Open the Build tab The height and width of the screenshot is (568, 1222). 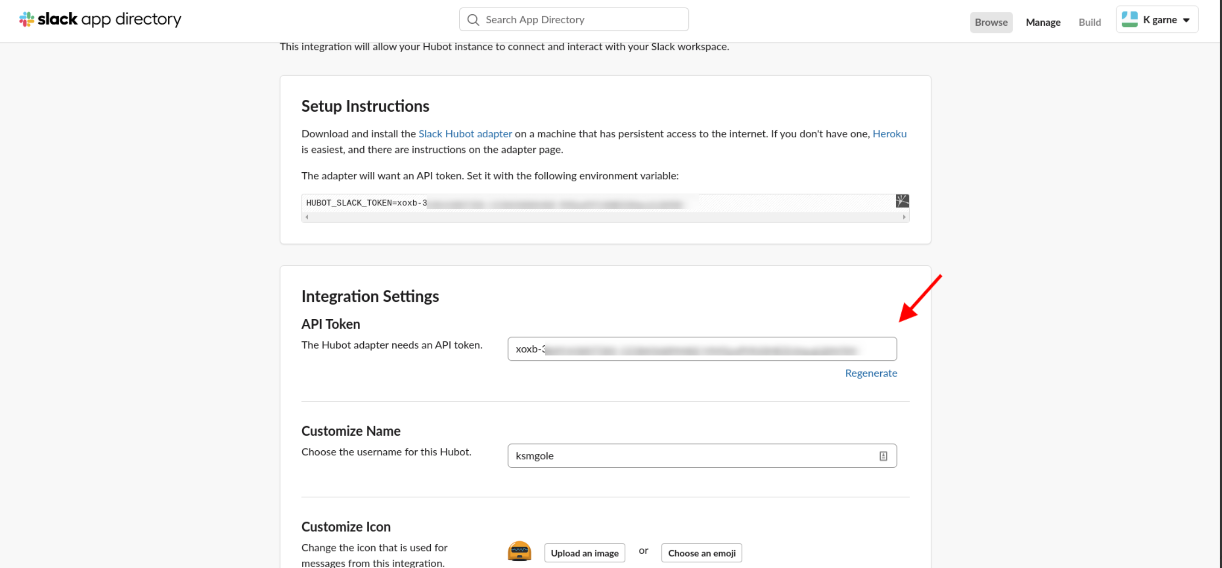pos(1089,22)
